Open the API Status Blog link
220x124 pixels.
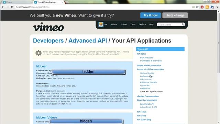(144, 120)
